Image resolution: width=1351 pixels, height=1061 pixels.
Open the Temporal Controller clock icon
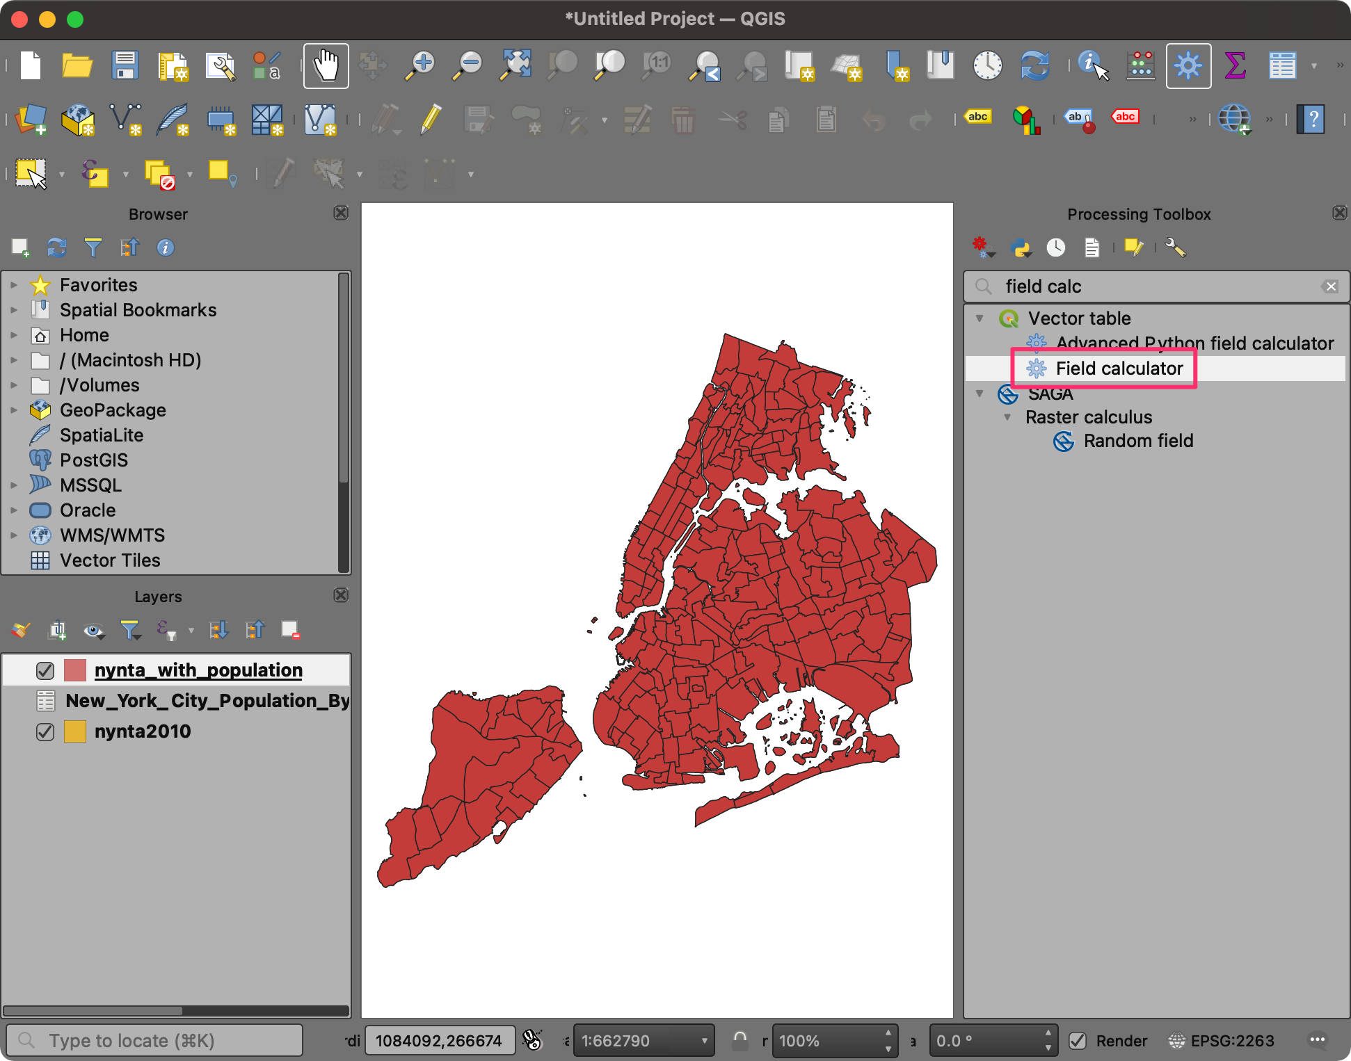click(x=987, y=66)
